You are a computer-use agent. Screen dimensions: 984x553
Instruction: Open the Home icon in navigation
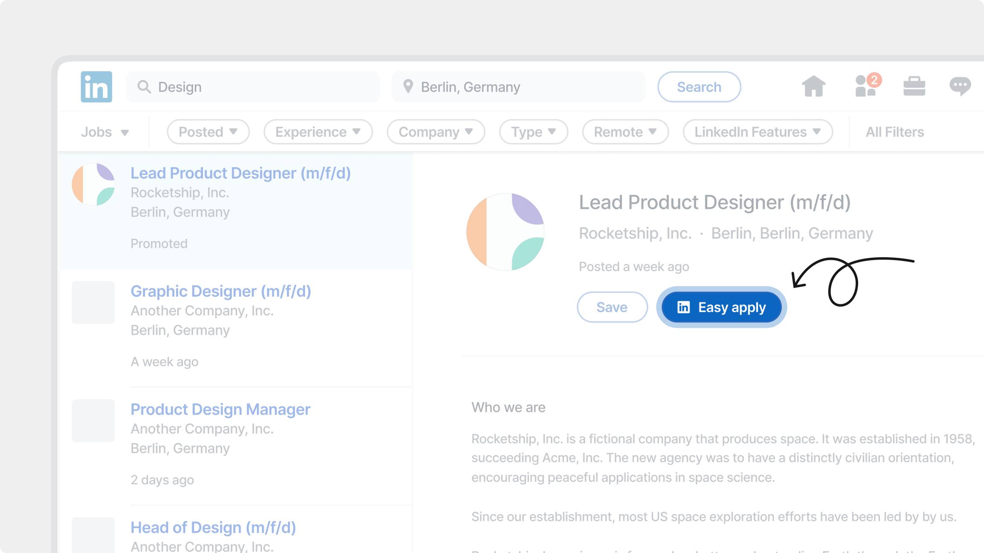coord(813,87)
